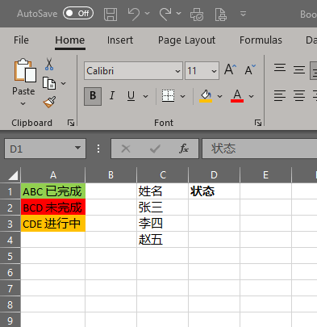This screenshot has height=327, width=317.
Task: Select the Format Painter brush
Action: tap(49, 103)
